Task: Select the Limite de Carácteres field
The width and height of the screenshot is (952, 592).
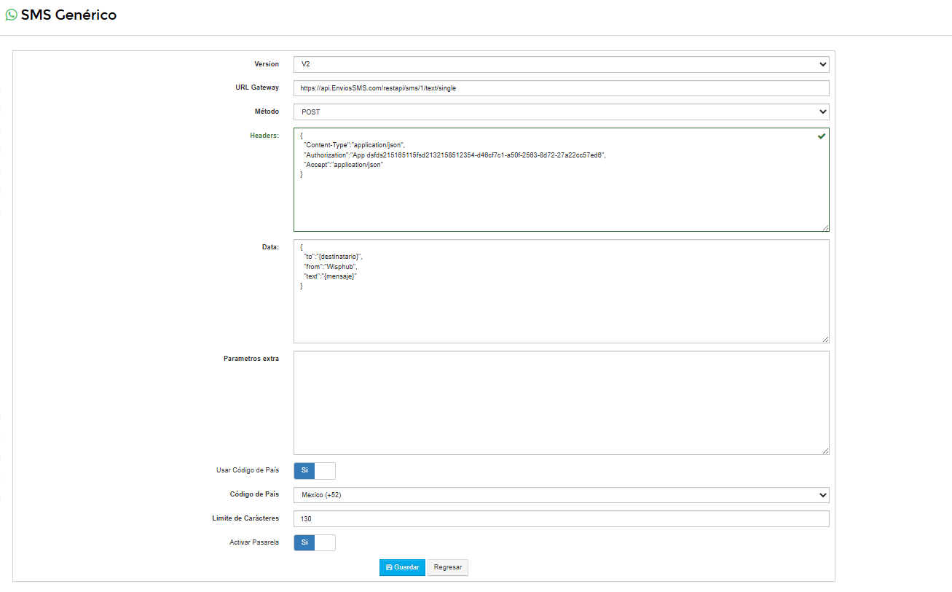Action: (x=561, y=518)
